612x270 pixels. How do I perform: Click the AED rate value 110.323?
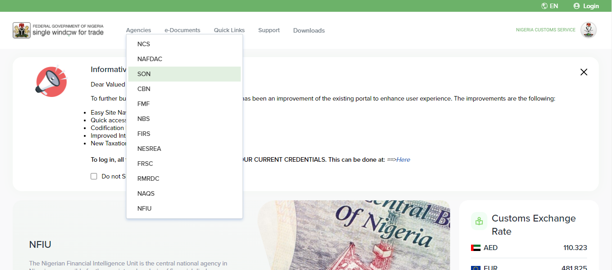[575, 248]
